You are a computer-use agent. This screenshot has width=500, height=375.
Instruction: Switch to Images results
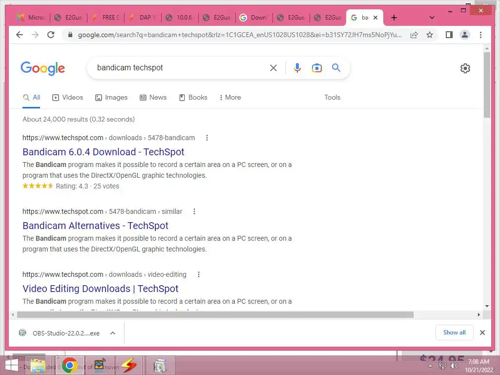click(x=111, y=97)
